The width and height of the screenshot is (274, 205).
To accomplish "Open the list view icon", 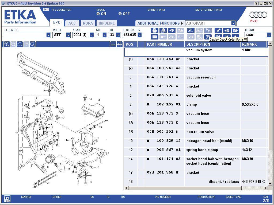I will click(x=154, y=37).
